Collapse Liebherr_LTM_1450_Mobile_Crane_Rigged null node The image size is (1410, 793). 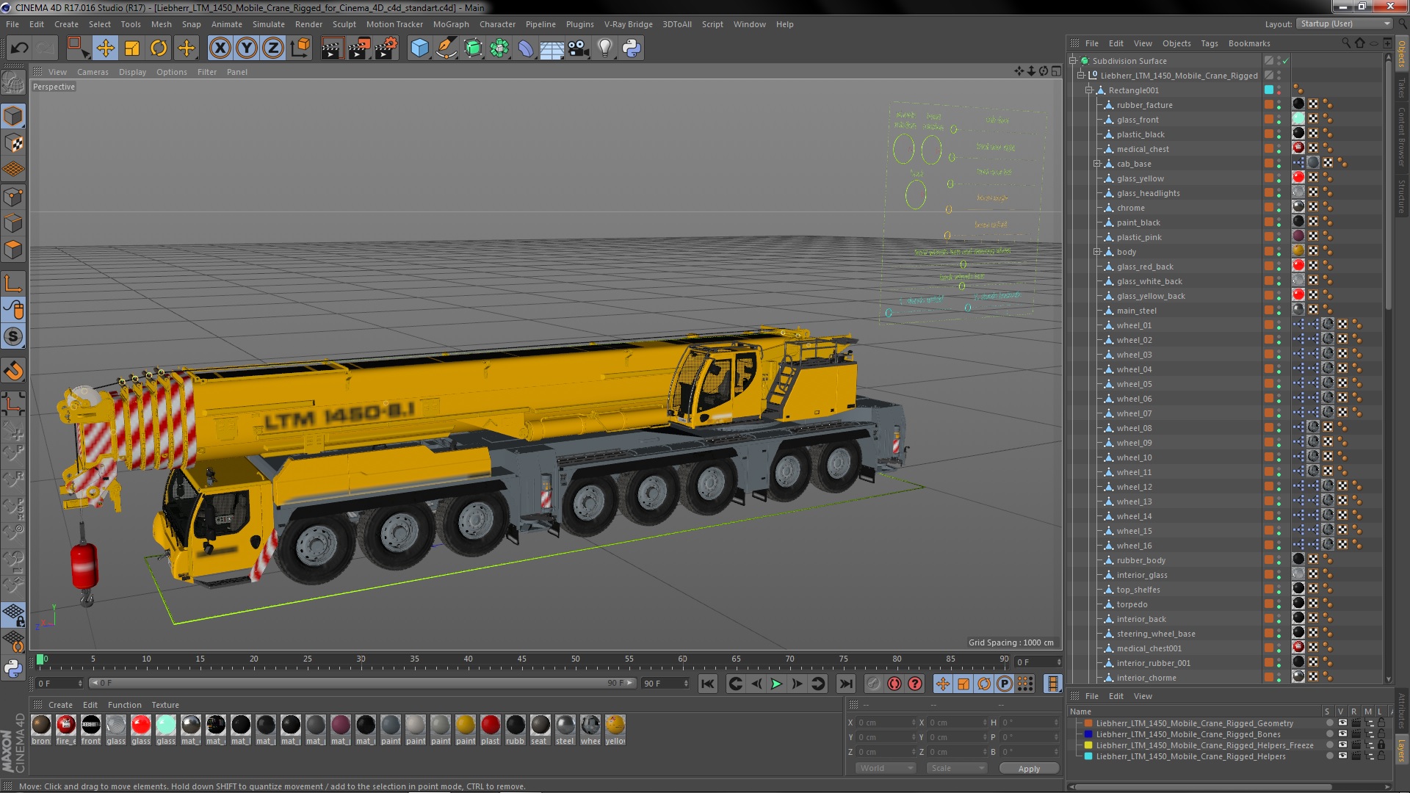(1081, 76)
